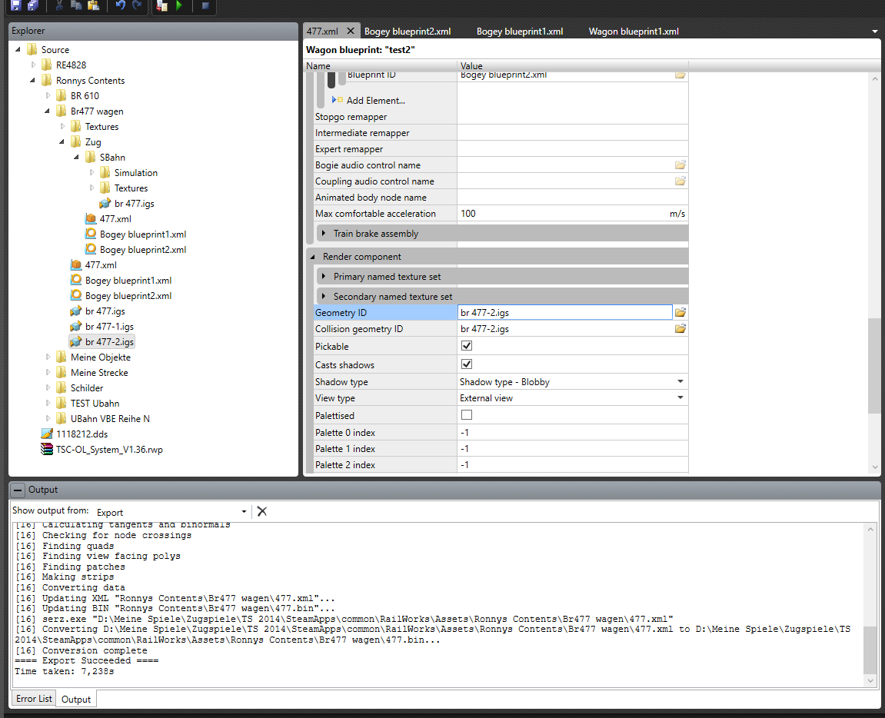Open the Shadow type dropdown
This screenshot has width=885, height=718.
tap(680, 381)
